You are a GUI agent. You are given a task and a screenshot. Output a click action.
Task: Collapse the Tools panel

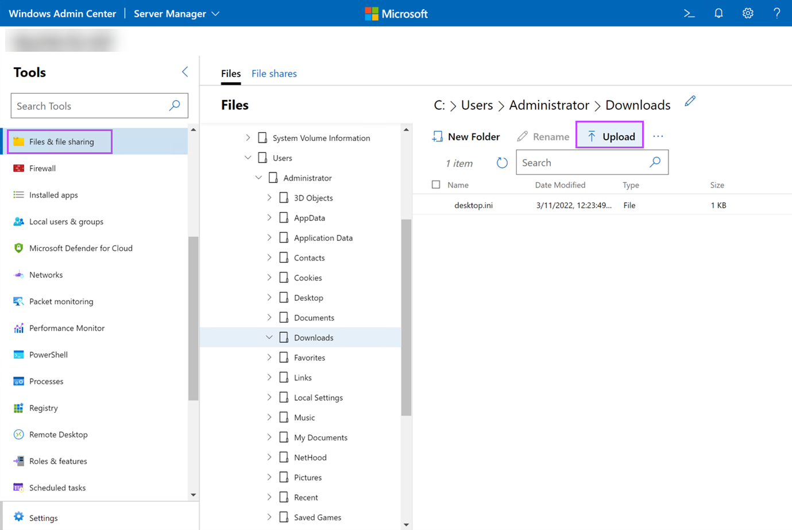point(185,72)
